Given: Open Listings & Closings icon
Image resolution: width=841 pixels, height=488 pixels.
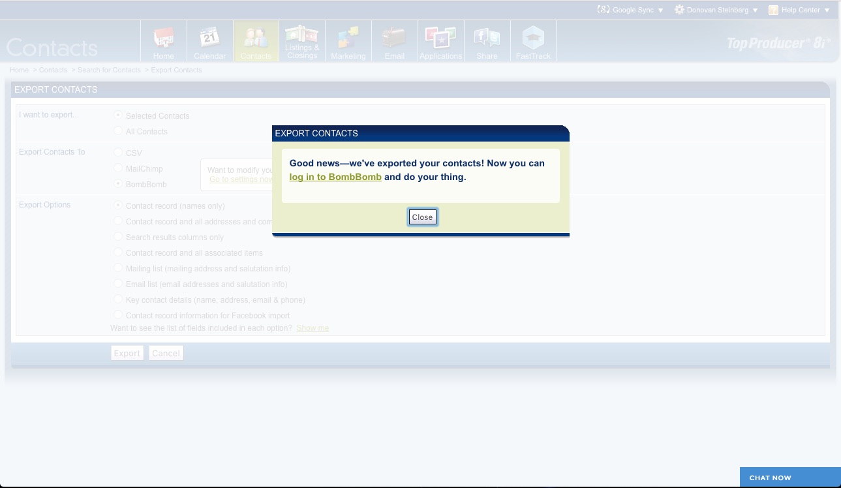Looking at the screenshot, I should [x=302, y=41].
